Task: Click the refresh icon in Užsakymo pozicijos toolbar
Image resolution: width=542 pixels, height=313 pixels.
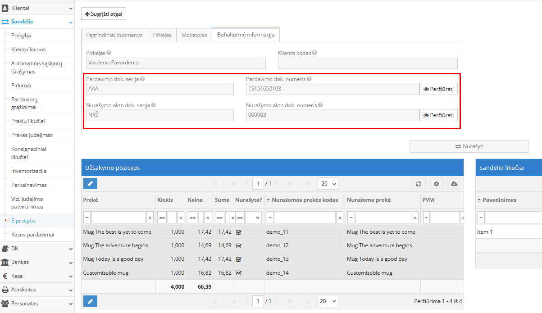Action: pyautogui.click(x=418, y=184)
